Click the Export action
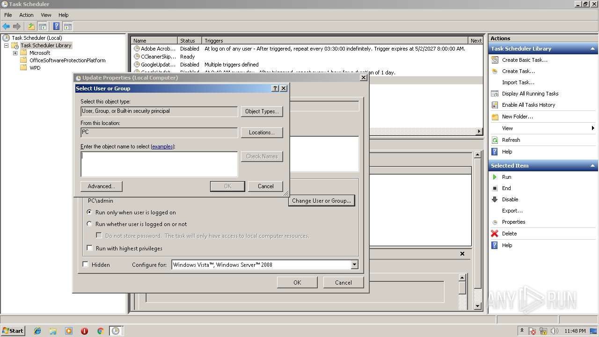Viewport: 599px width, 337px height. pos(512,211)
